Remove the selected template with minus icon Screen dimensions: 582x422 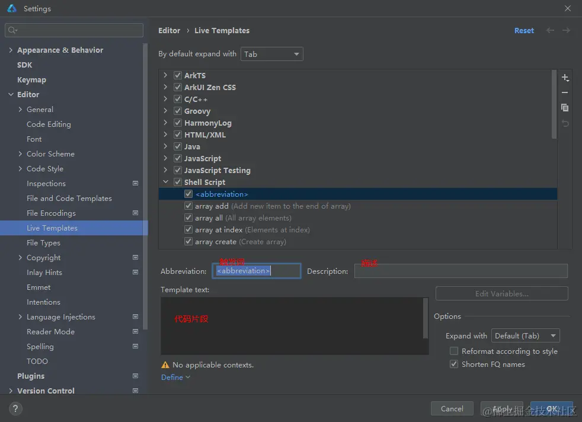(x=565, y=92)
